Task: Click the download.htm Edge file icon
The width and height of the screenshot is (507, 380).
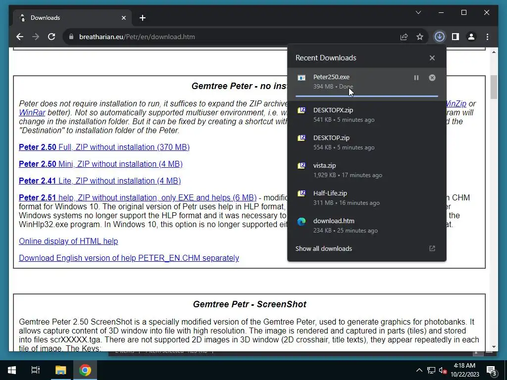Action: (x=302, y=222)
